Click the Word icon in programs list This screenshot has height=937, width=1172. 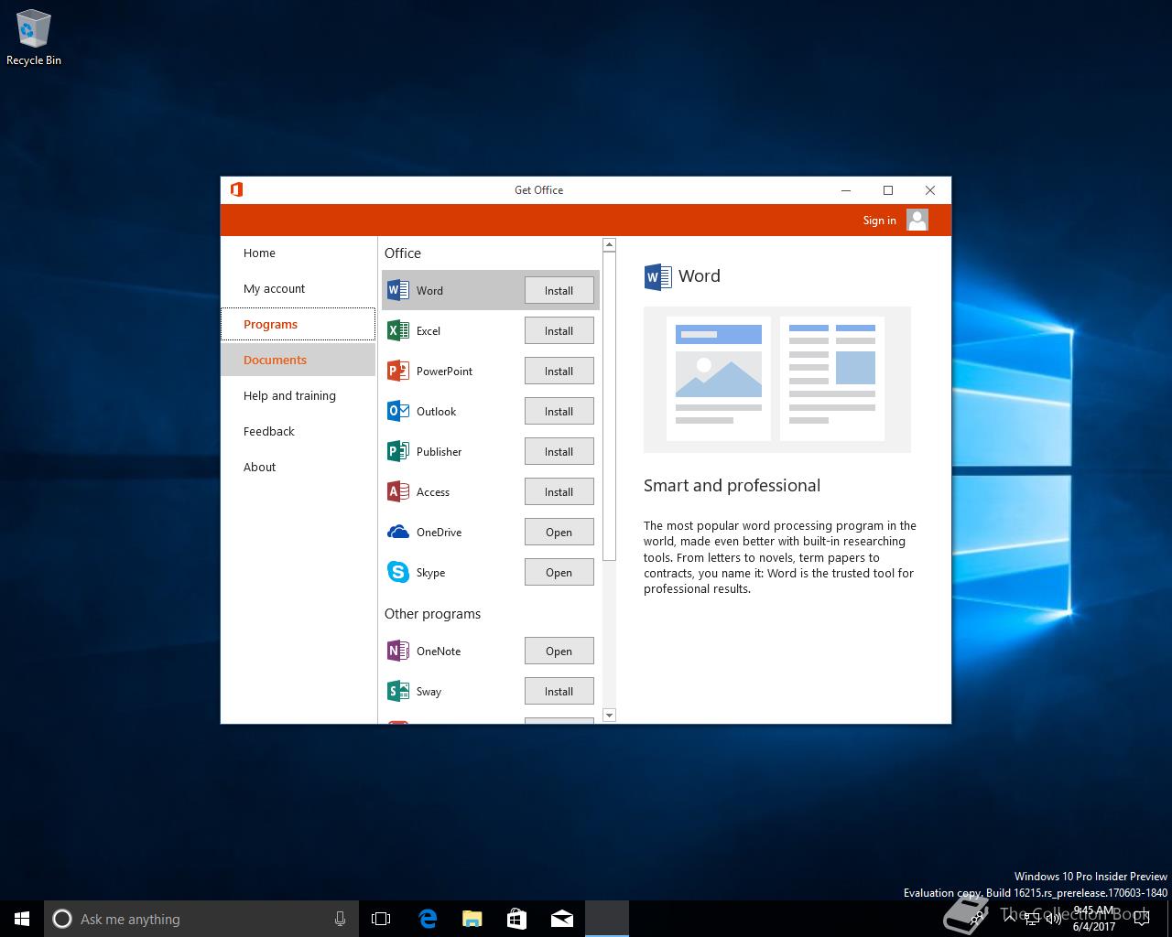(x=397, y=290)
